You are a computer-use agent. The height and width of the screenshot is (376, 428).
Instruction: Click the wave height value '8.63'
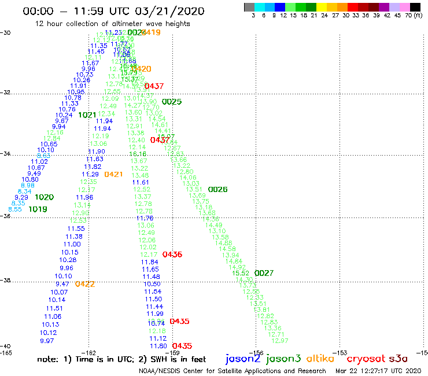[44, 156]
